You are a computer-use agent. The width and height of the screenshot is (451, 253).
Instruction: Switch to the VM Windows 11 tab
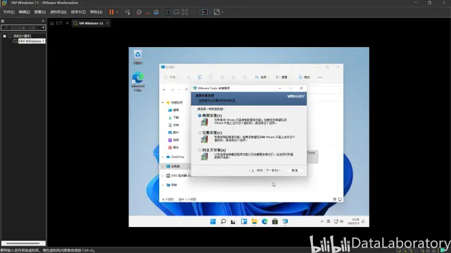click(91, 23)
